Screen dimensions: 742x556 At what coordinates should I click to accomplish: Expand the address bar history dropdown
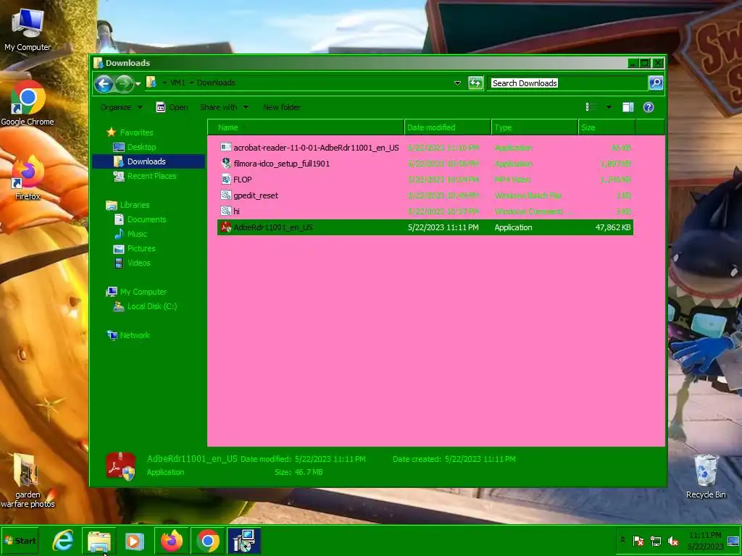(x=457, y=83)
